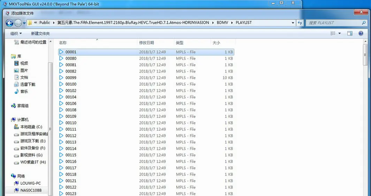Select the file 00100

pyautogui.click(x=146, y=84)
